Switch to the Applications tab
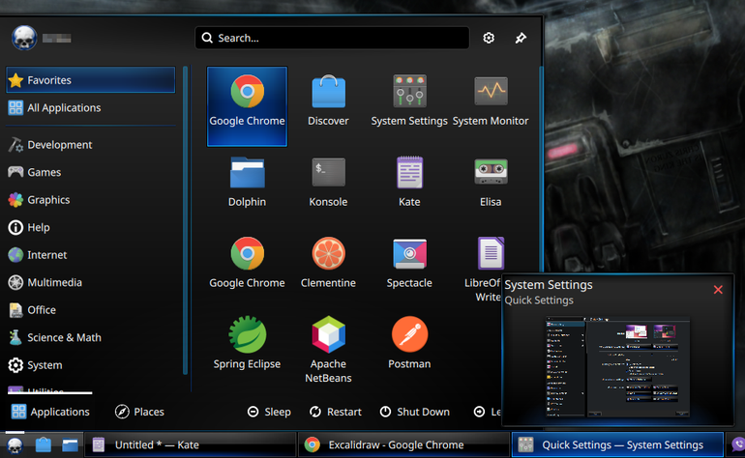 coord(50,412)
